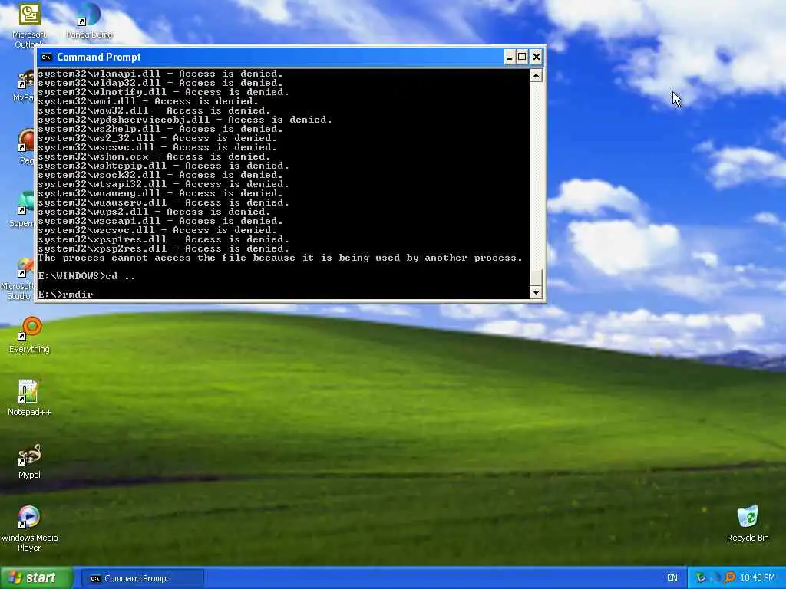Minimize the Command Prompt window
Image resolution: width=786 pixels, height=589 pixels.
point(510,57)
